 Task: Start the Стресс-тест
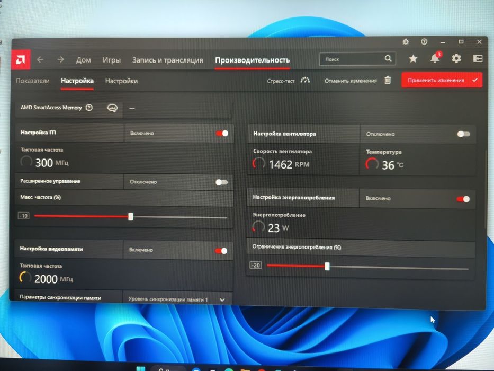click(281, 81)
